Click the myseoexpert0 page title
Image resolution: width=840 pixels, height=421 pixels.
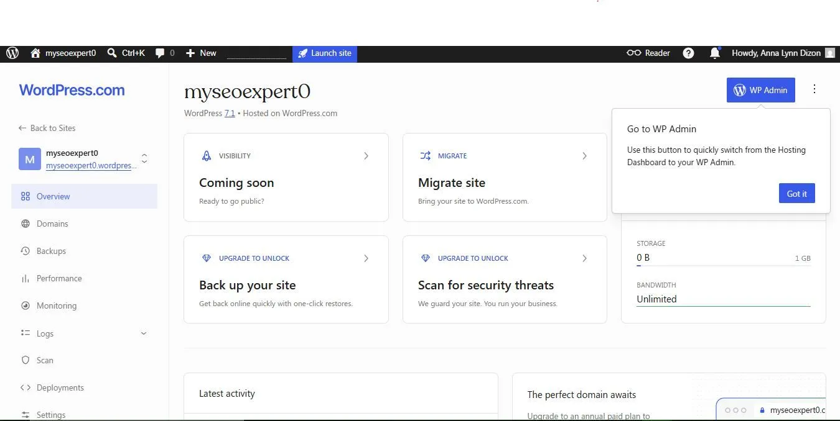(247, 92)
